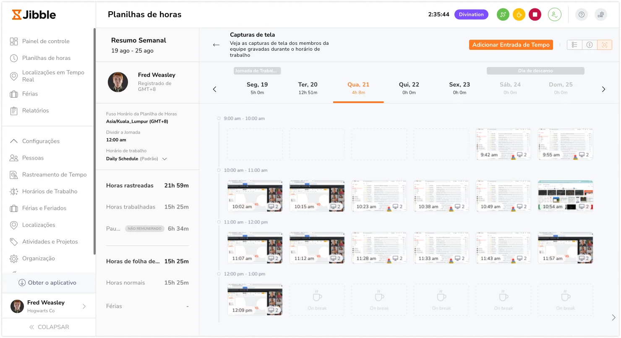Select the Dom, 25 day tab
621x338 pixels.
561,88
